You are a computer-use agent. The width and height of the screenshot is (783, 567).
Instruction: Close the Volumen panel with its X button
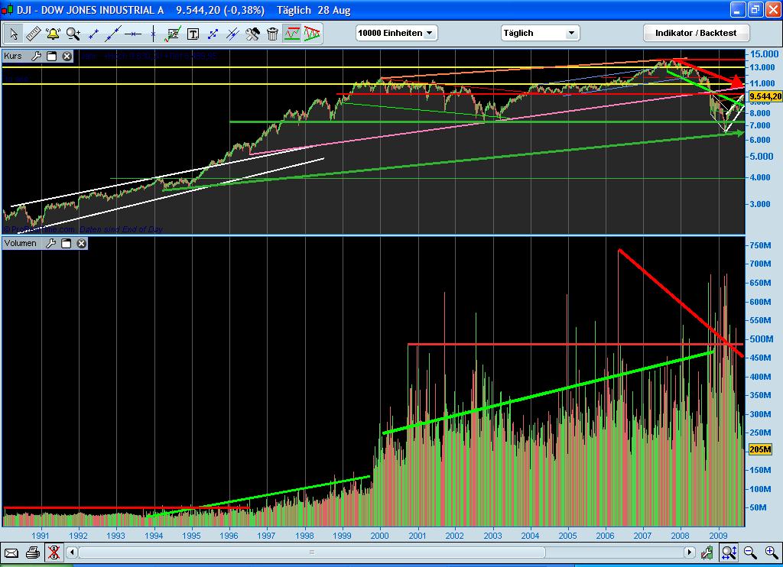pyautogui.click(x=82, y=243)
